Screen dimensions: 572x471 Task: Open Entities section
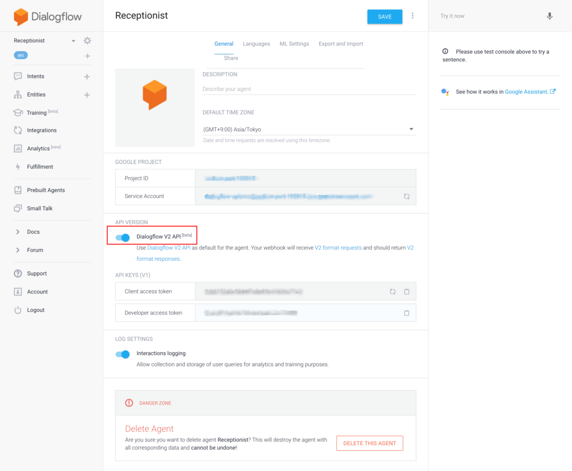(36, 94)
